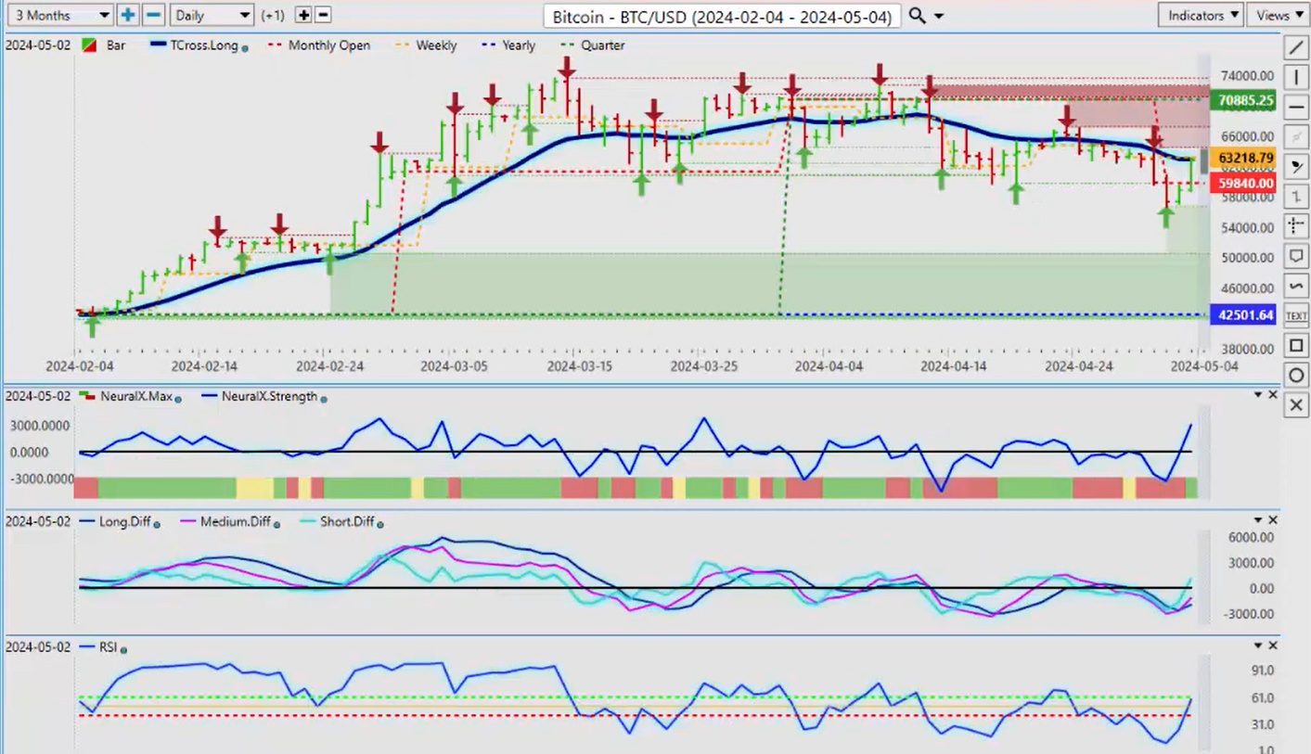Select the vertical line drawing tool
The width and height of the screenshot is (1311, 754).
(x=1296, y=77)
